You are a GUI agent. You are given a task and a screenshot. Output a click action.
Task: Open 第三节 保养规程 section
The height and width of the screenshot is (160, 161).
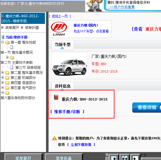[x=28, y=68]
